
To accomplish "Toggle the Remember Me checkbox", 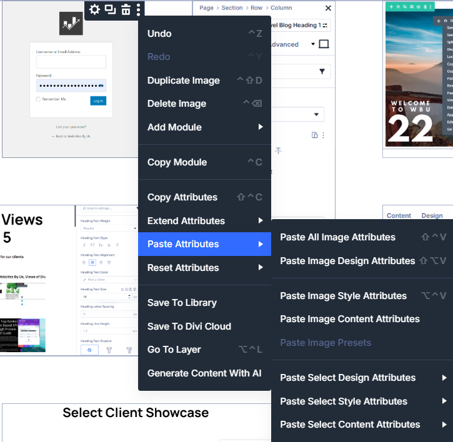I will tap(39, 99).
